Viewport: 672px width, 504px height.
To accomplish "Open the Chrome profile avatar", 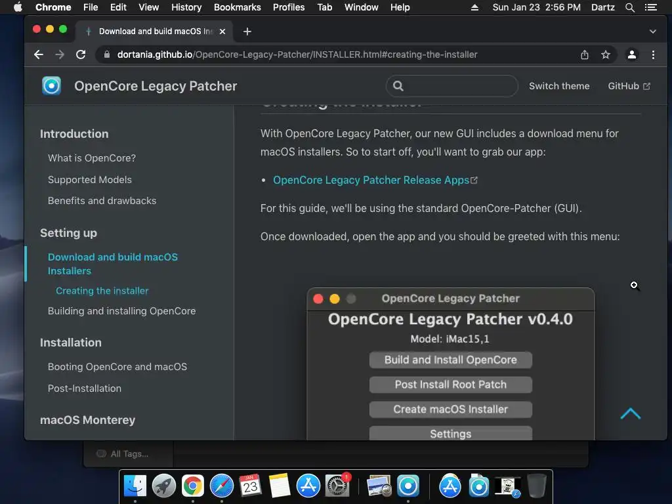I will [x=632, y=54].
